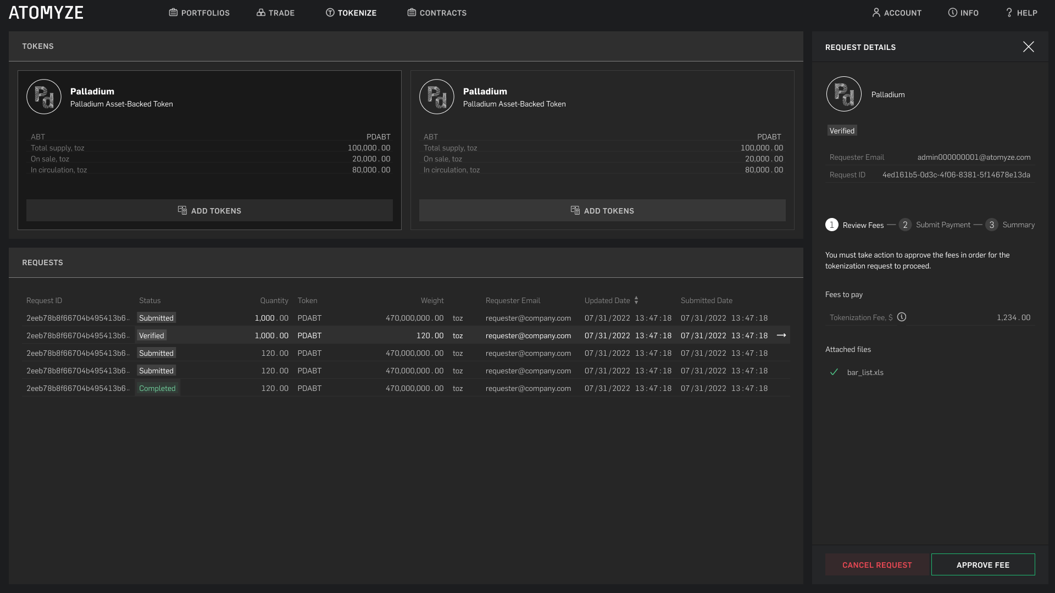Select step 2 Submit Payment
Screen dimensions: 1055x593
pos(934,225)
